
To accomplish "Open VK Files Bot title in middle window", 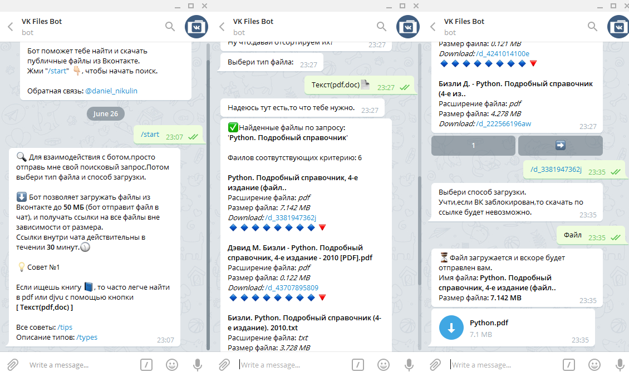I will point(253,22).
